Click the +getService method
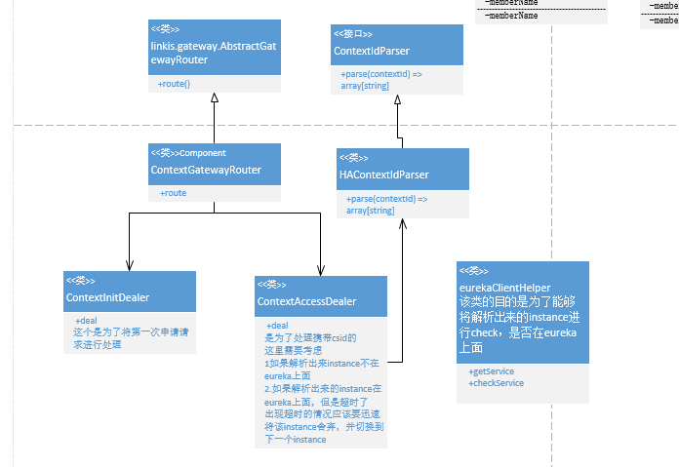The width and height of the screenshot is (679, 467). click(x=492, y=372)
